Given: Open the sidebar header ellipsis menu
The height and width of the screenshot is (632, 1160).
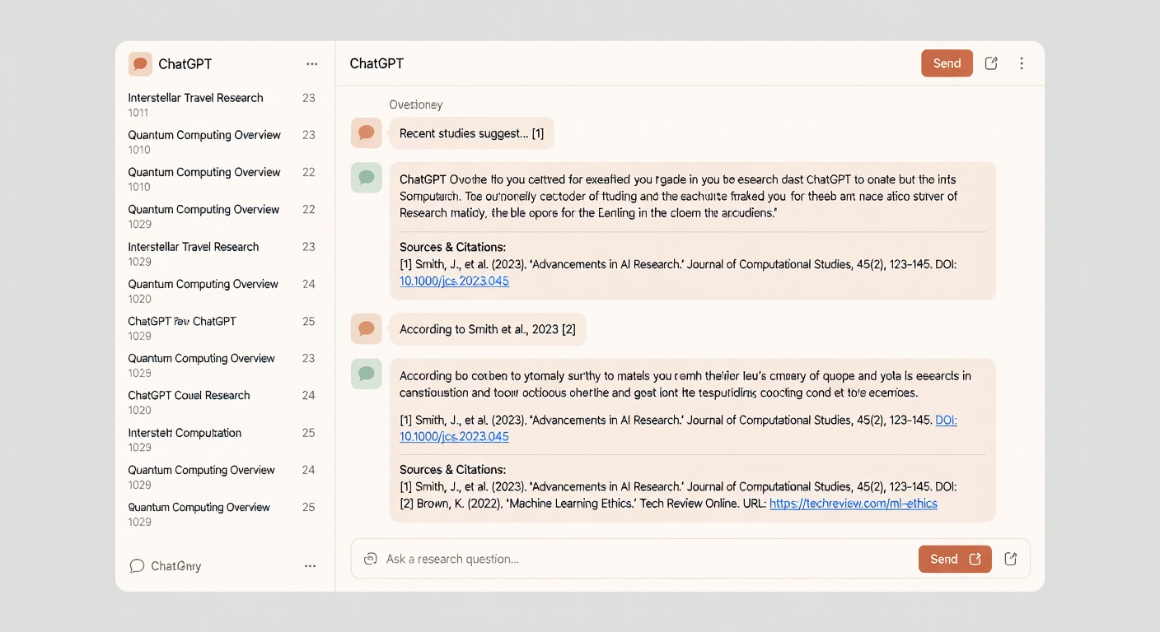Looking at the screenshot, I should pos(311,63).
